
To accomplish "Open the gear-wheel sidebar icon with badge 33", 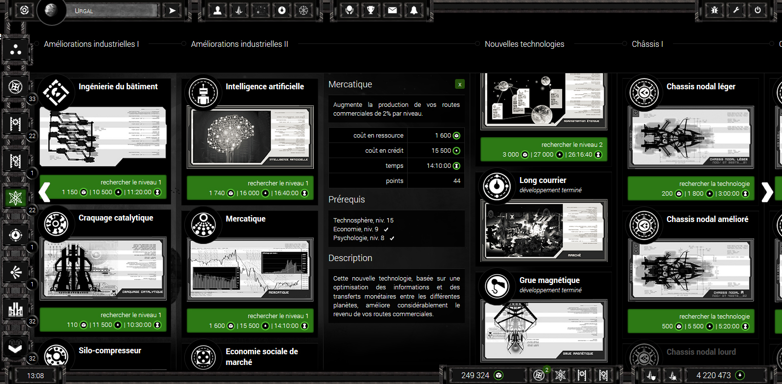I will pyautogui.click(x=16, y=87).
